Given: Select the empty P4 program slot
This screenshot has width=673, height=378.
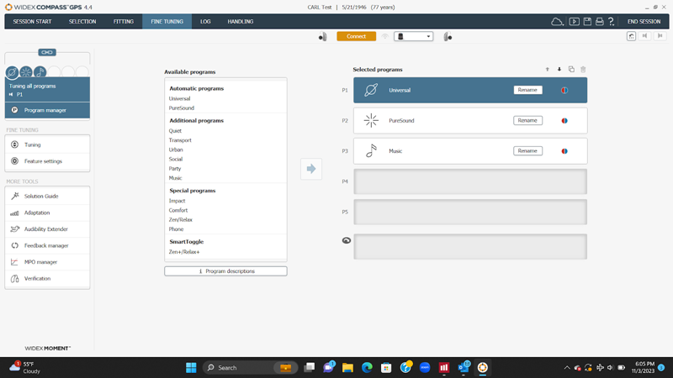Looking at the screenshot, I should tap(470, 181).
